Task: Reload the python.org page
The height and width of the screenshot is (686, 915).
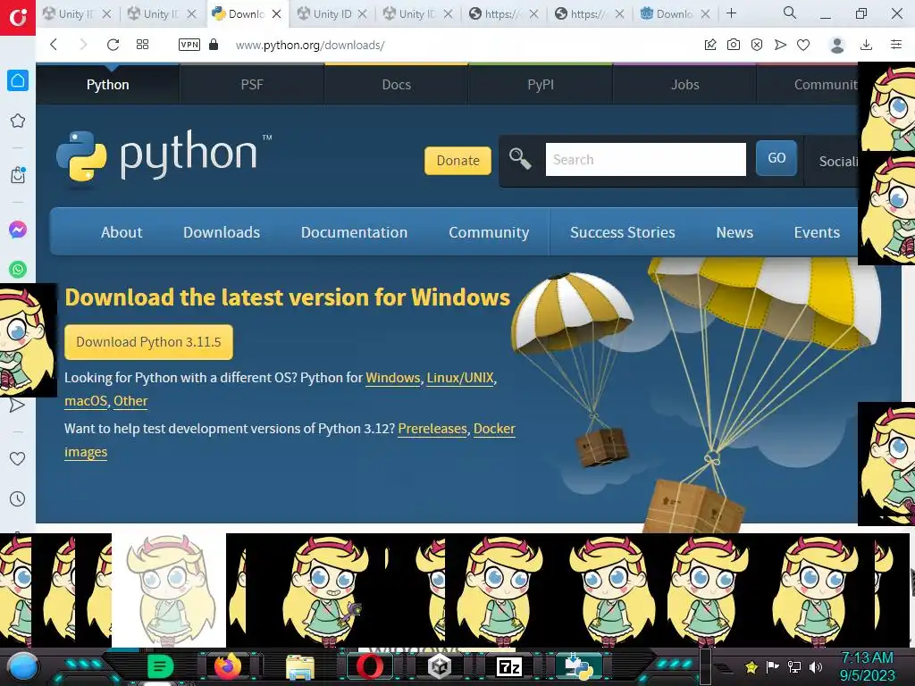Action: (113, 45)
